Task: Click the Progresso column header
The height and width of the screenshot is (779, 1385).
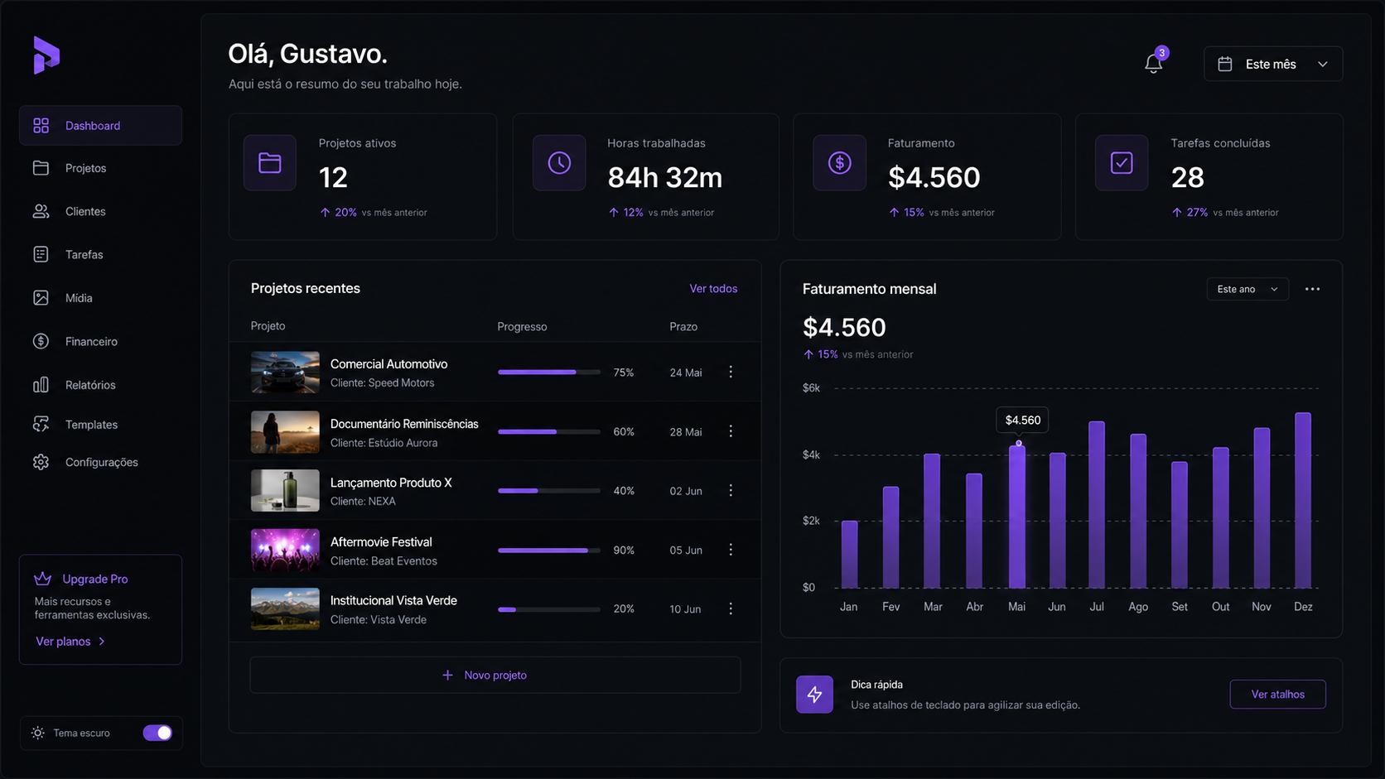Action: [522, 326]
